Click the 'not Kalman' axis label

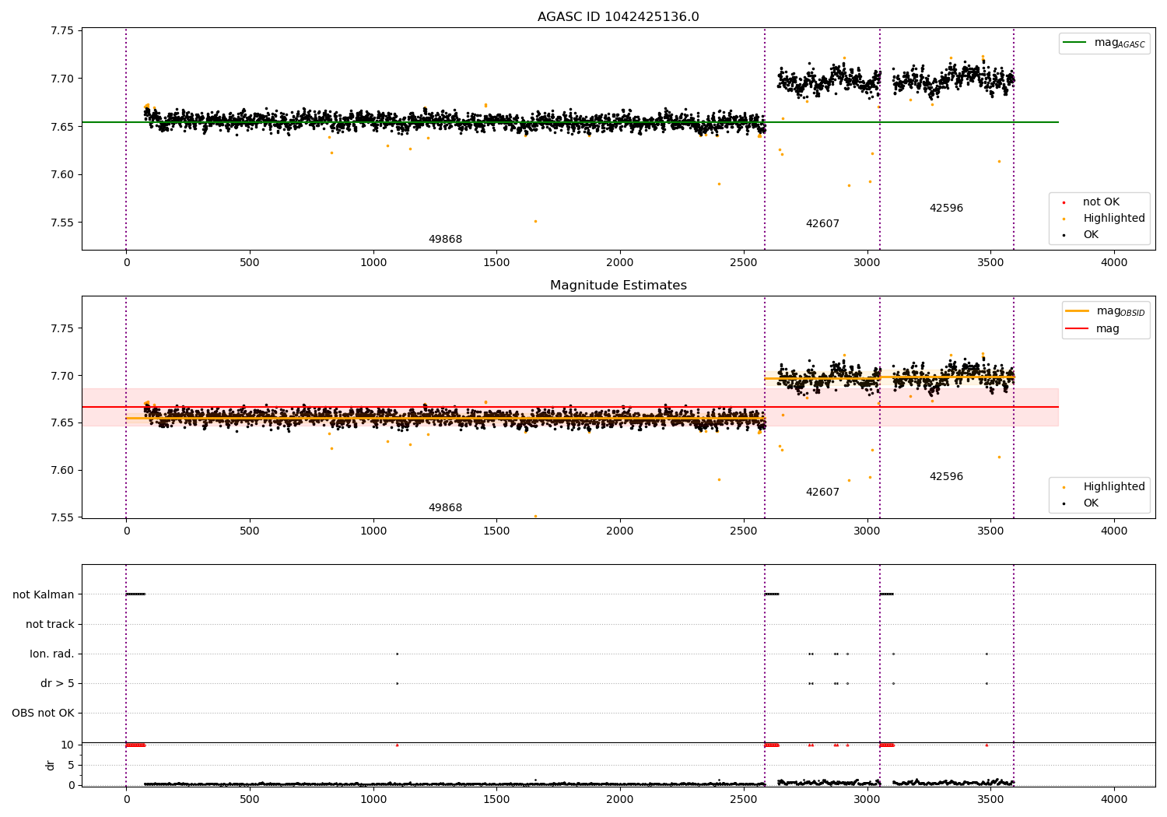point(44,594)
